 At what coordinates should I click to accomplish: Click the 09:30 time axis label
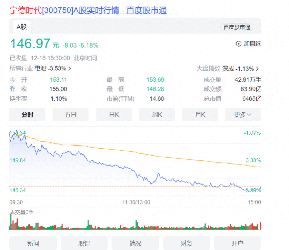(16, 202)
